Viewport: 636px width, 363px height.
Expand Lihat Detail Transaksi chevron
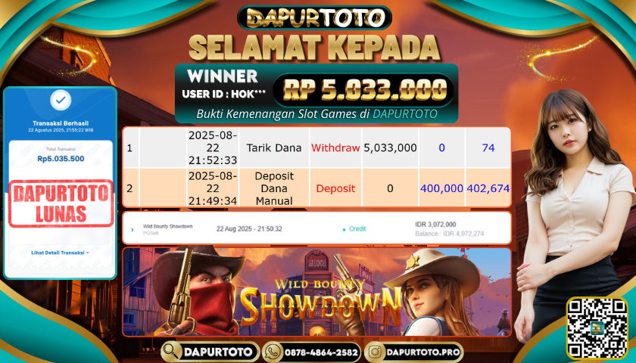[87, 253]
